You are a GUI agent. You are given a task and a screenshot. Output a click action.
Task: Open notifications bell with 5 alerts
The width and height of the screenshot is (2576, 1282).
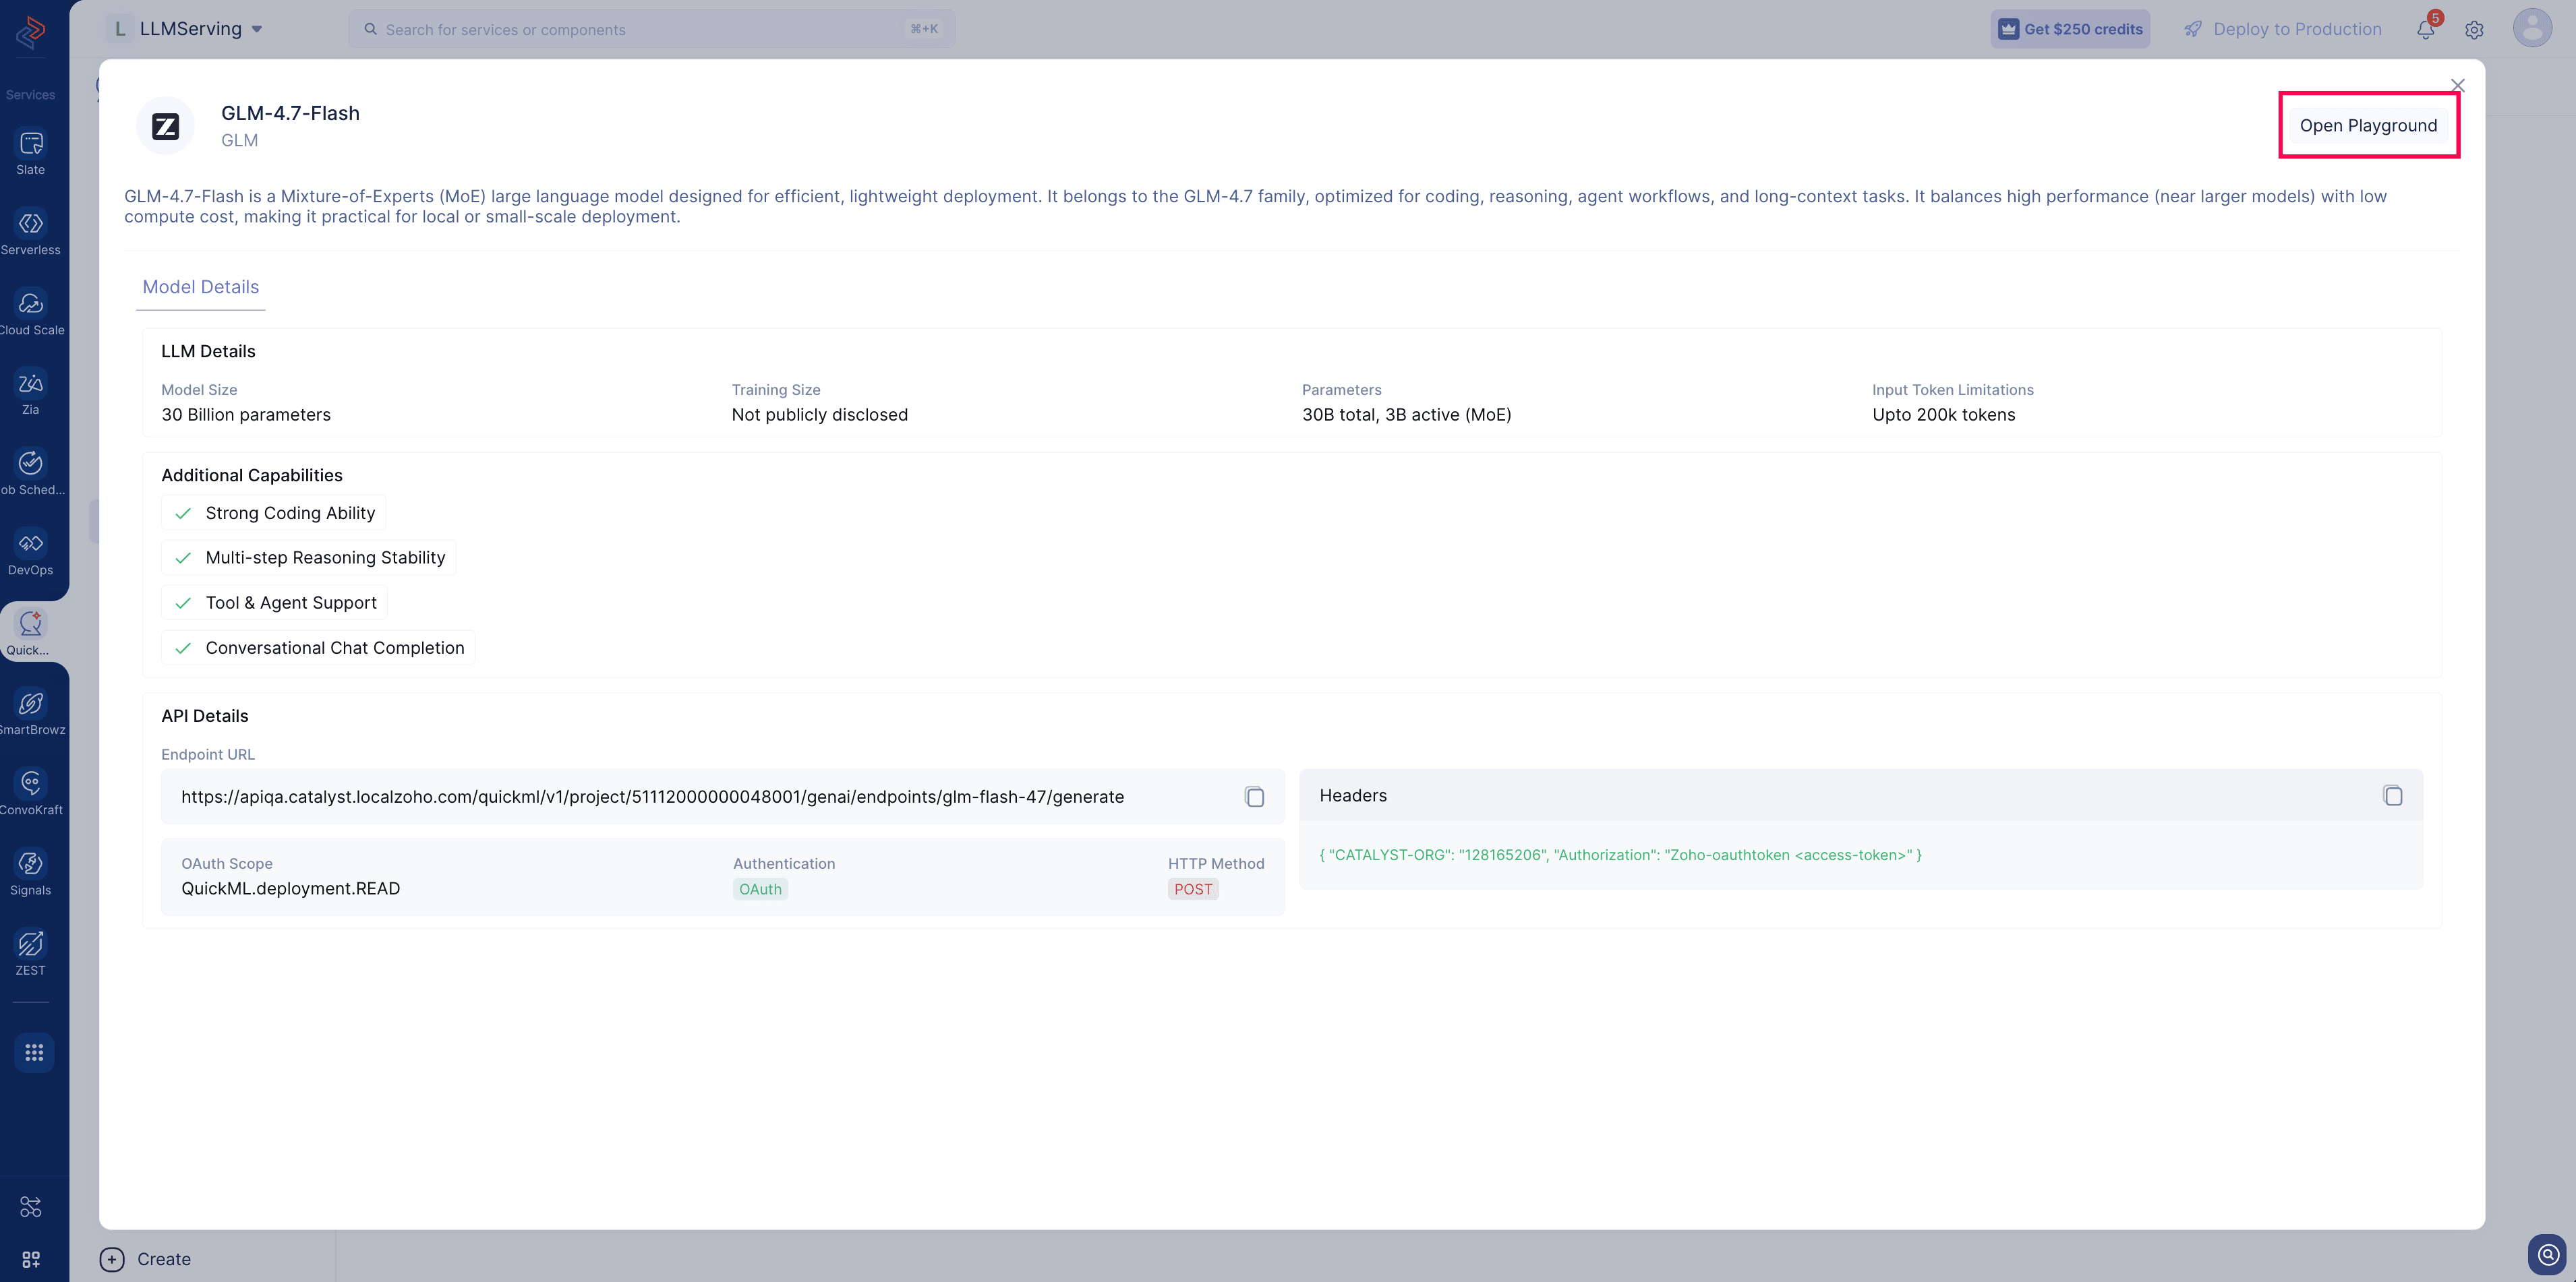(2427, 29)
